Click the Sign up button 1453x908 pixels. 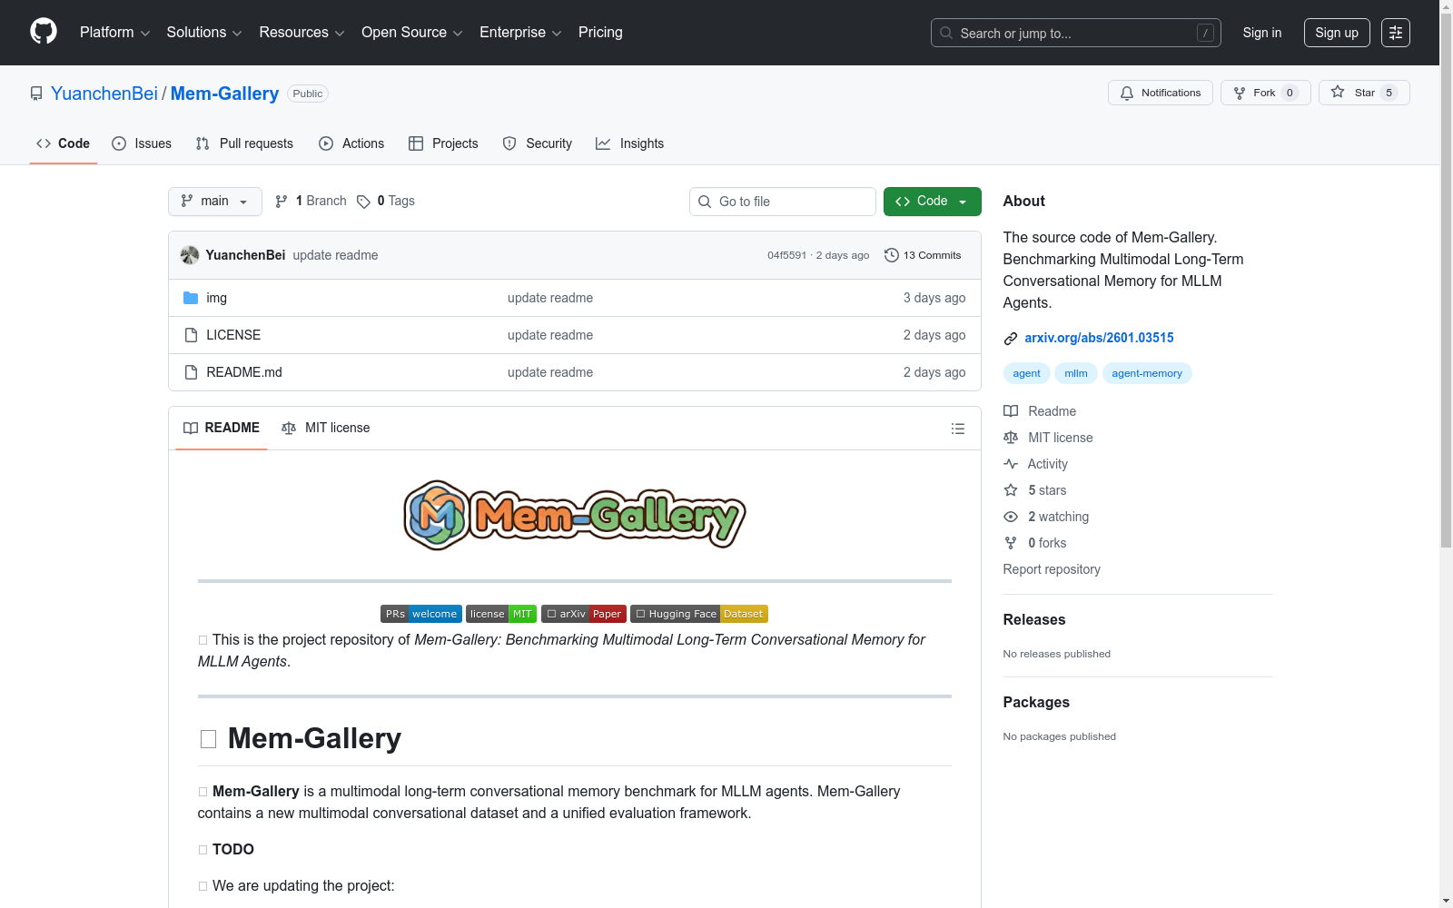[1337, 33]
